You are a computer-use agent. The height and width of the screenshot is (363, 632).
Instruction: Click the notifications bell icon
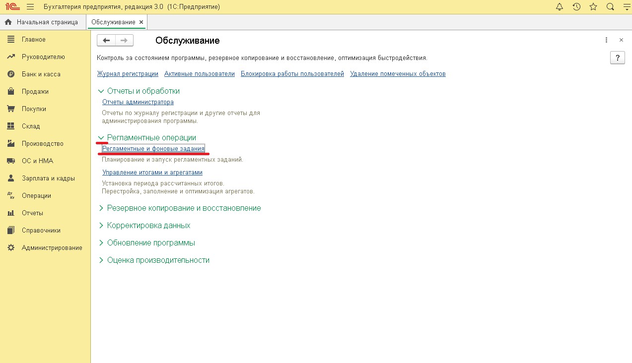(560, 7)
